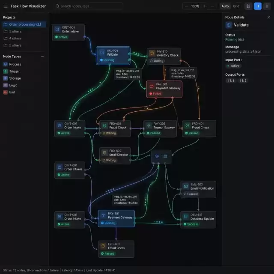Click the Success status on Database Update
This screenshot has width=274, height=274.
191,224
